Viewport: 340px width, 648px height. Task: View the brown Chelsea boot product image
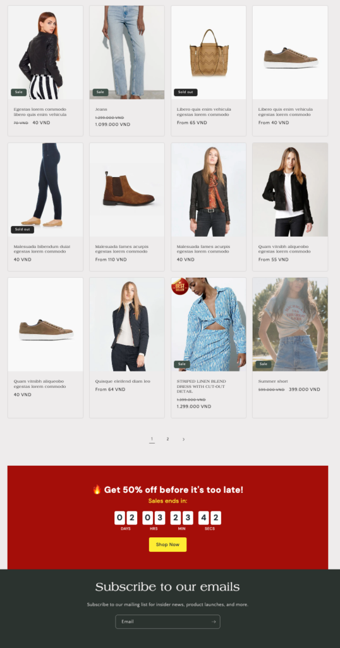click(x=127, y=190)
